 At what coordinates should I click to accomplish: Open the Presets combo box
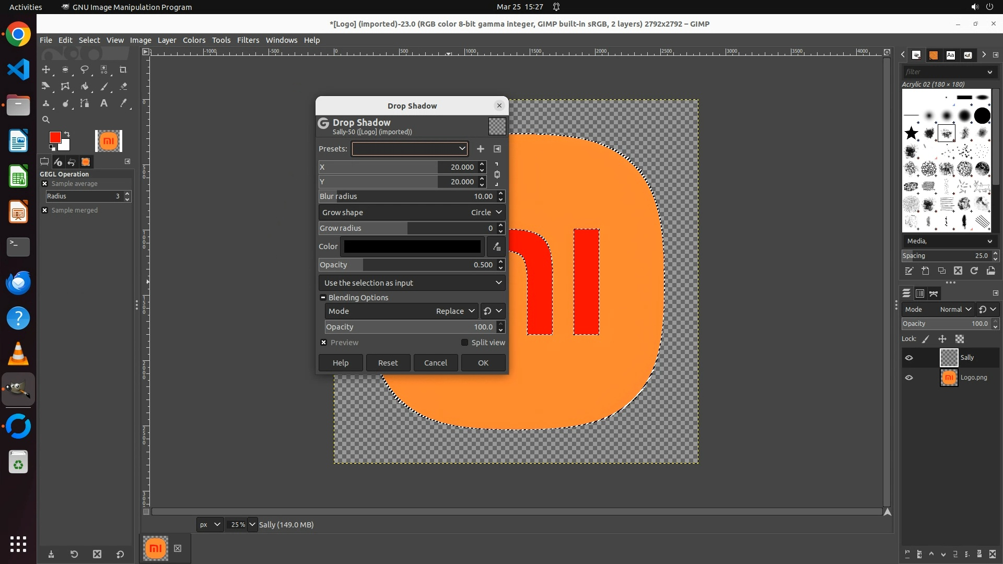coord(410,149)
